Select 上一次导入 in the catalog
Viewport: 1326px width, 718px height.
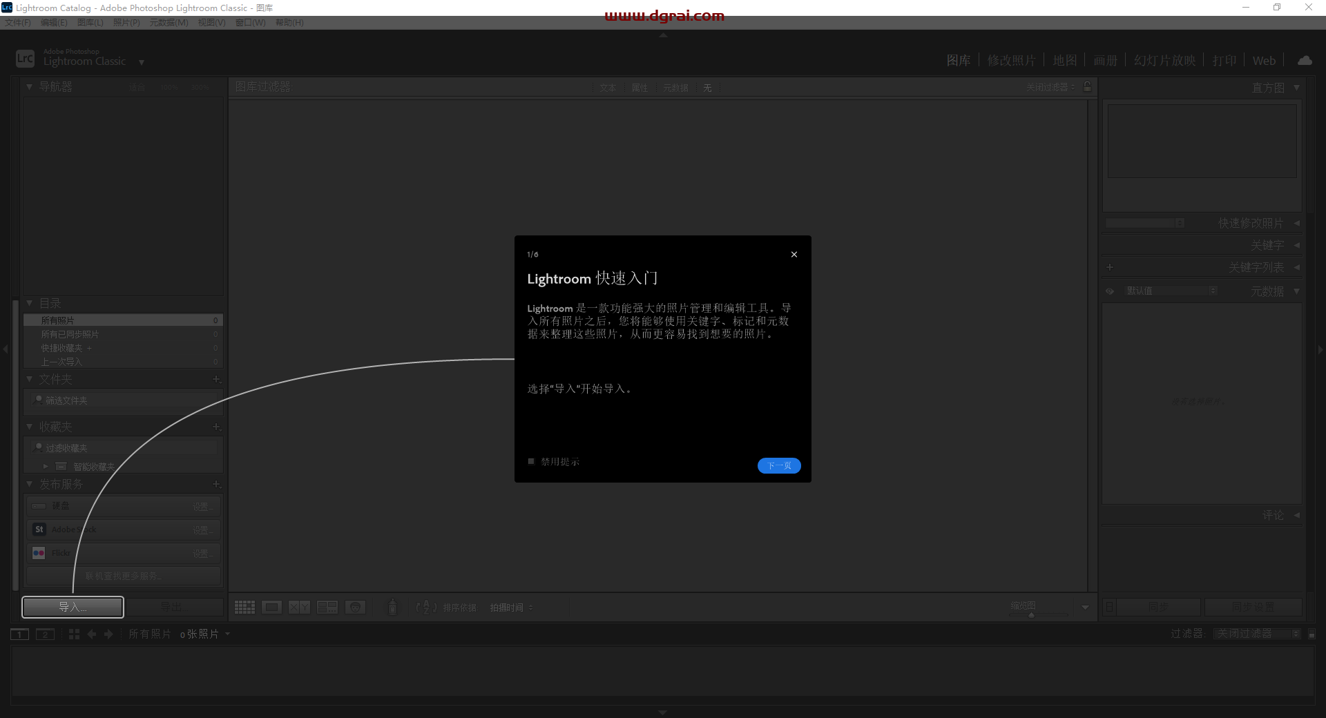[123, 362]
